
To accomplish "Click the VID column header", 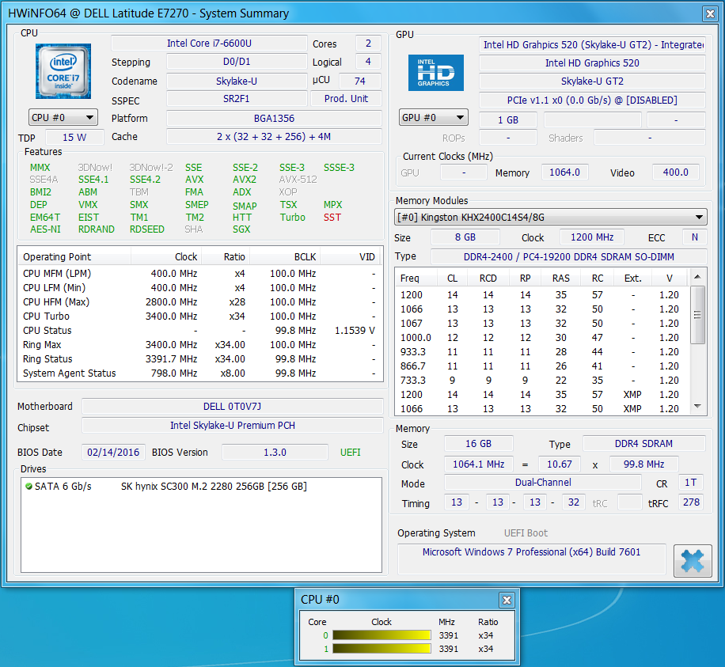I will [351, 257].
